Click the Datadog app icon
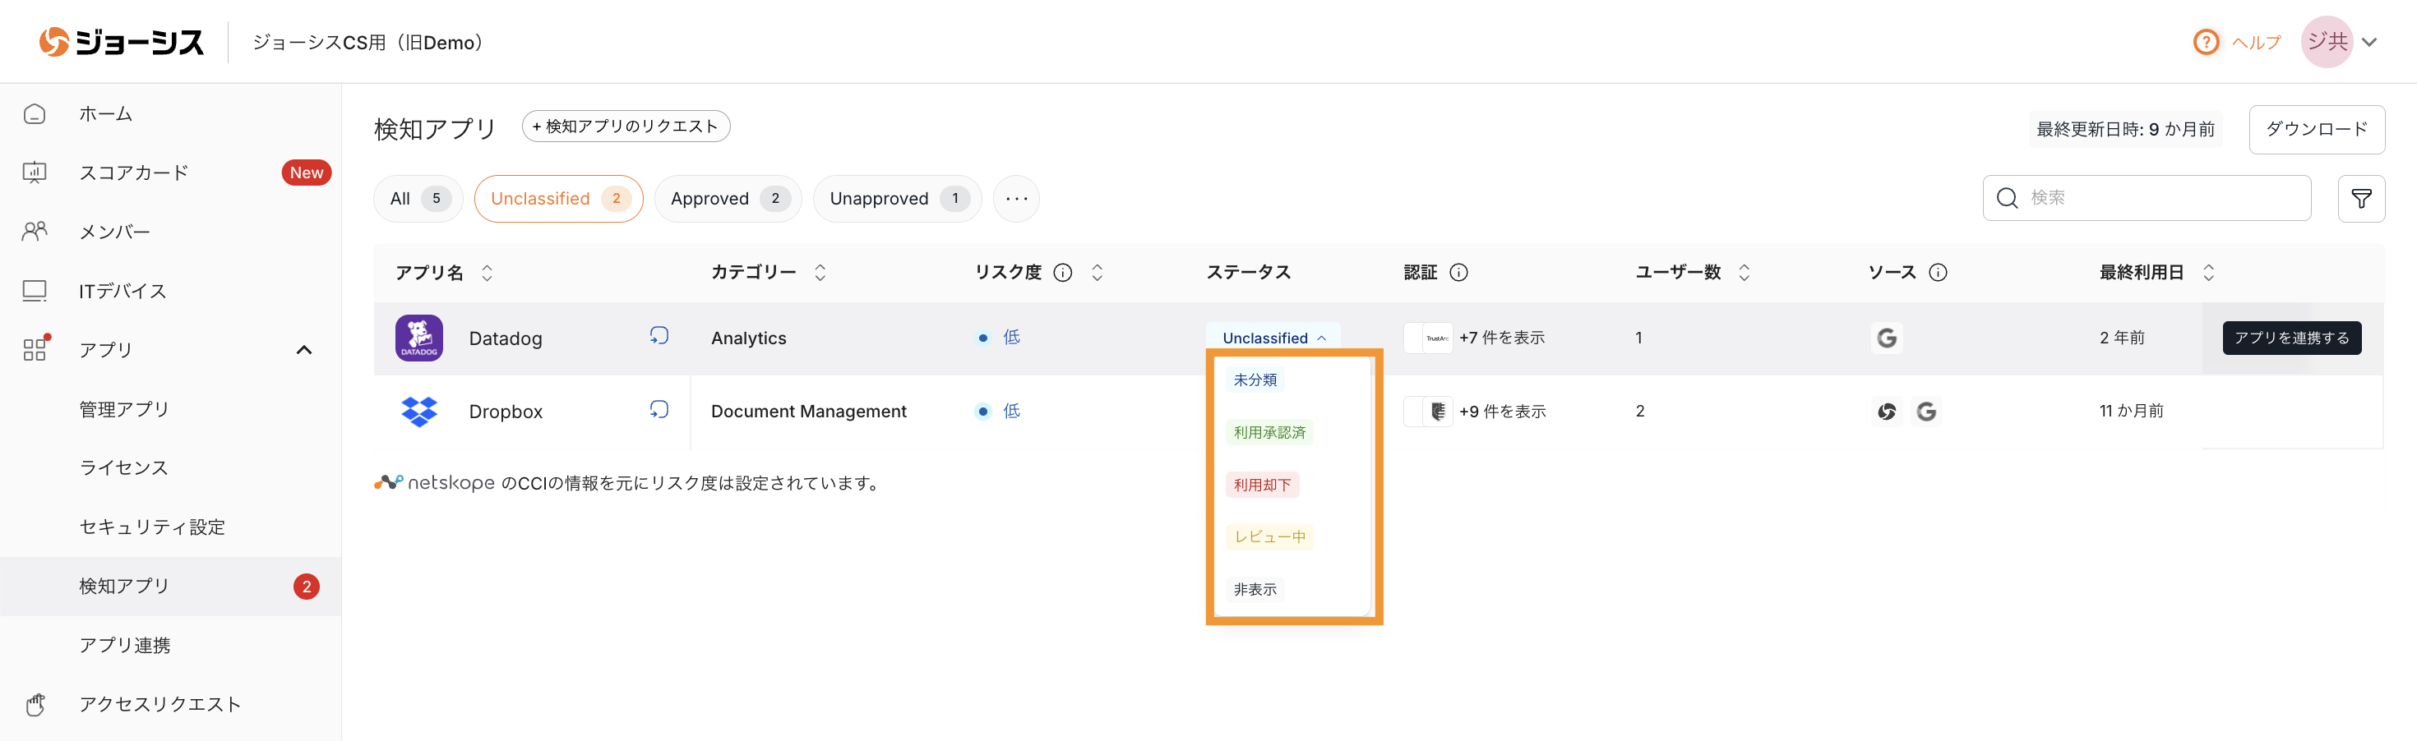The height and width of the screenshot is (741, 2417). tap(418, 338)
